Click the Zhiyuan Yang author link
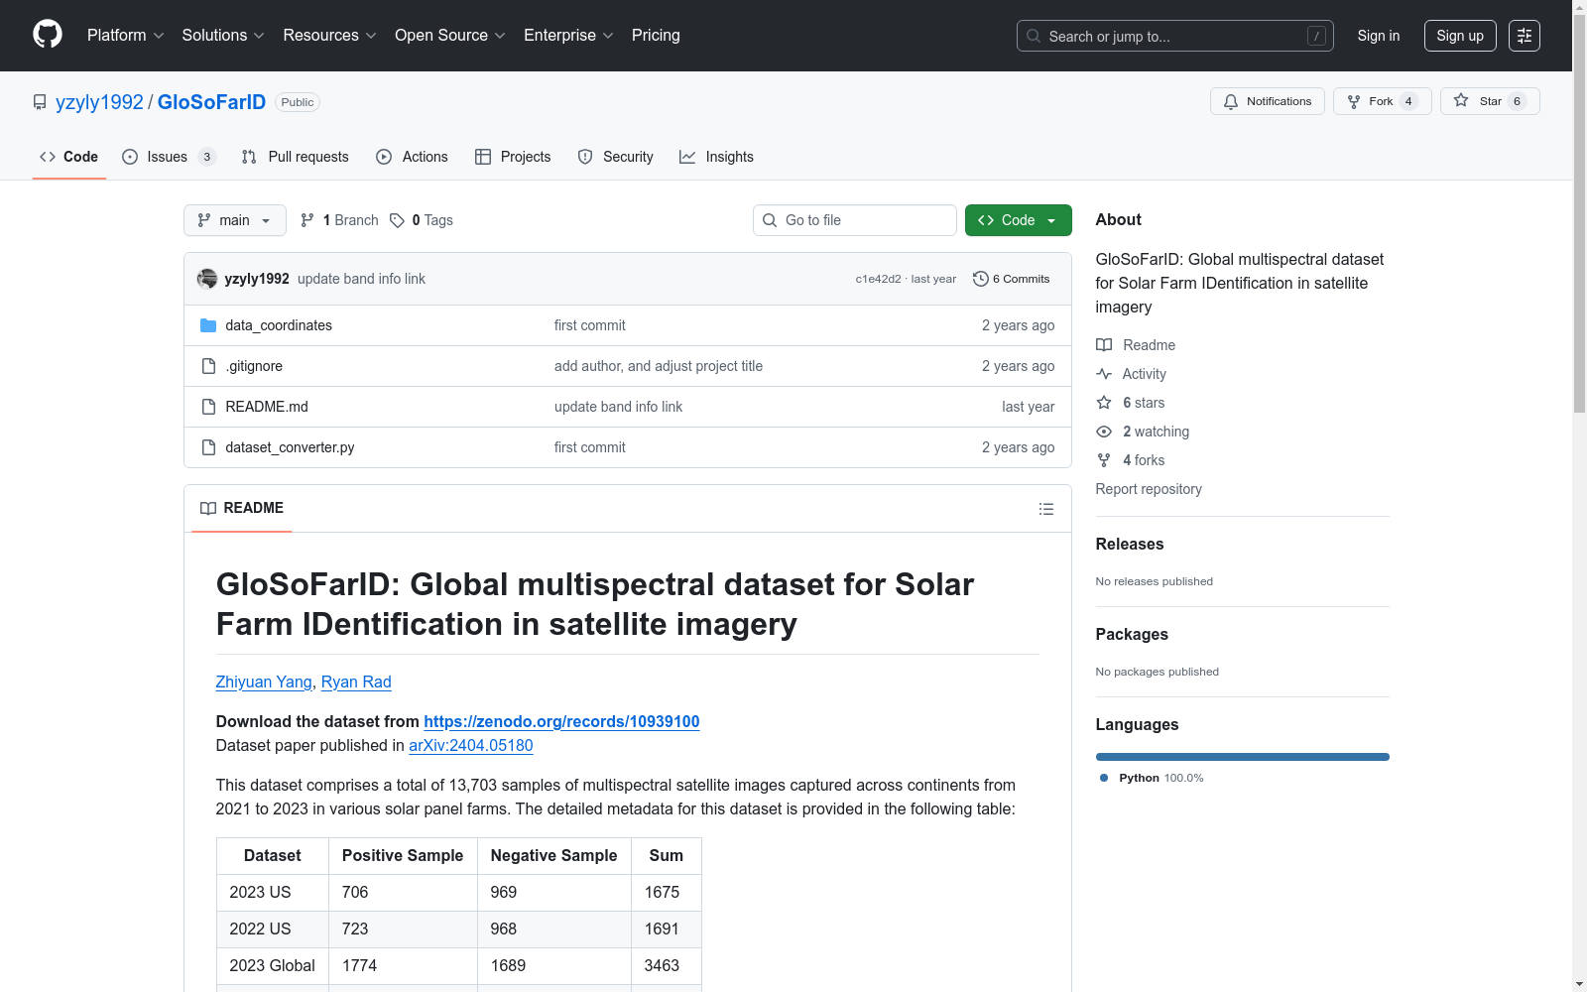 264,682
